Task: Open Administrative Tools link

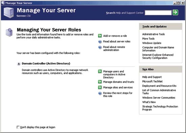Action: click(x=154, y=34)
